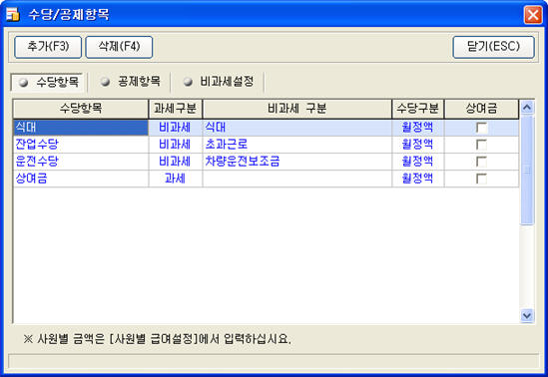Click the empty 비과세 구분 cell of 상여금 row
Screen dimensions: 548x377
(297, 179)
